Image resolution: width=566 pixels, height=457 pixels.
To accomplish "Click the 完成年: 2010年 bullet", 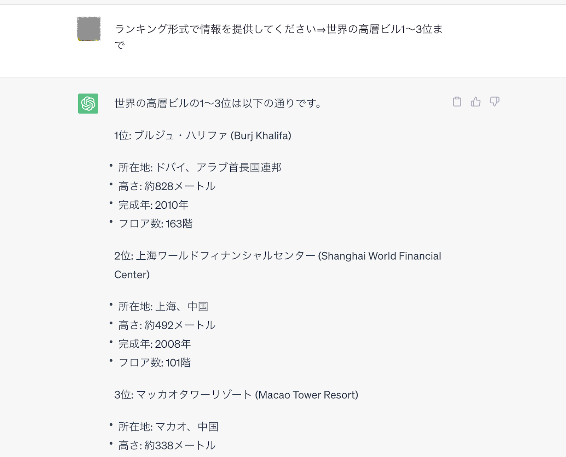I will tap(154, 205).
